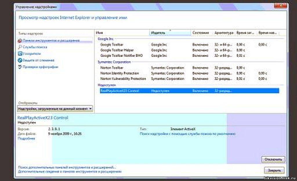Select the Недоступен group header in list
This screenshot has width=297, height=181.
(x=107, y=85)
